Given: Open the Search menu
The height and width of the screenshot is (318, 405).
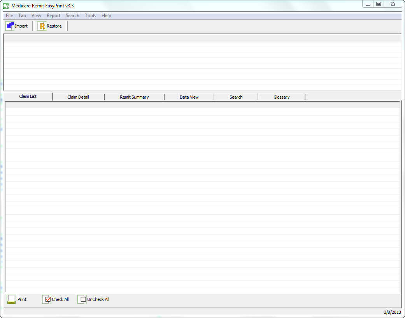Looking at the screenshot, I should coord(72,16).
